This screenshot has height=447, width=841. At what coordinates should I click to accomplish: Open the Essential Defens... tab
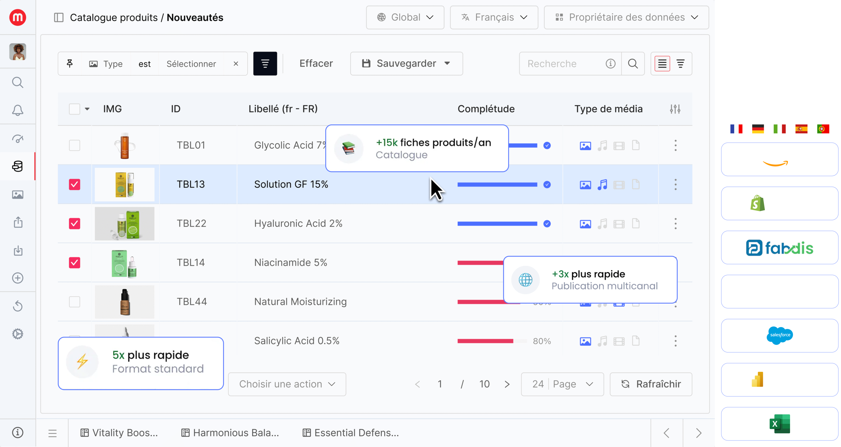pos(351,433)
